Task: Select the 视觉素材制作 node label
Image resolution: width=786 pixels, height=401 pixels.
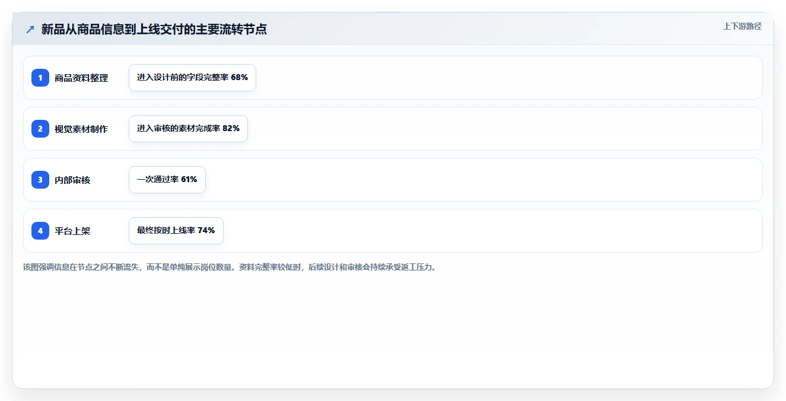Action: [x=81, y=129]
